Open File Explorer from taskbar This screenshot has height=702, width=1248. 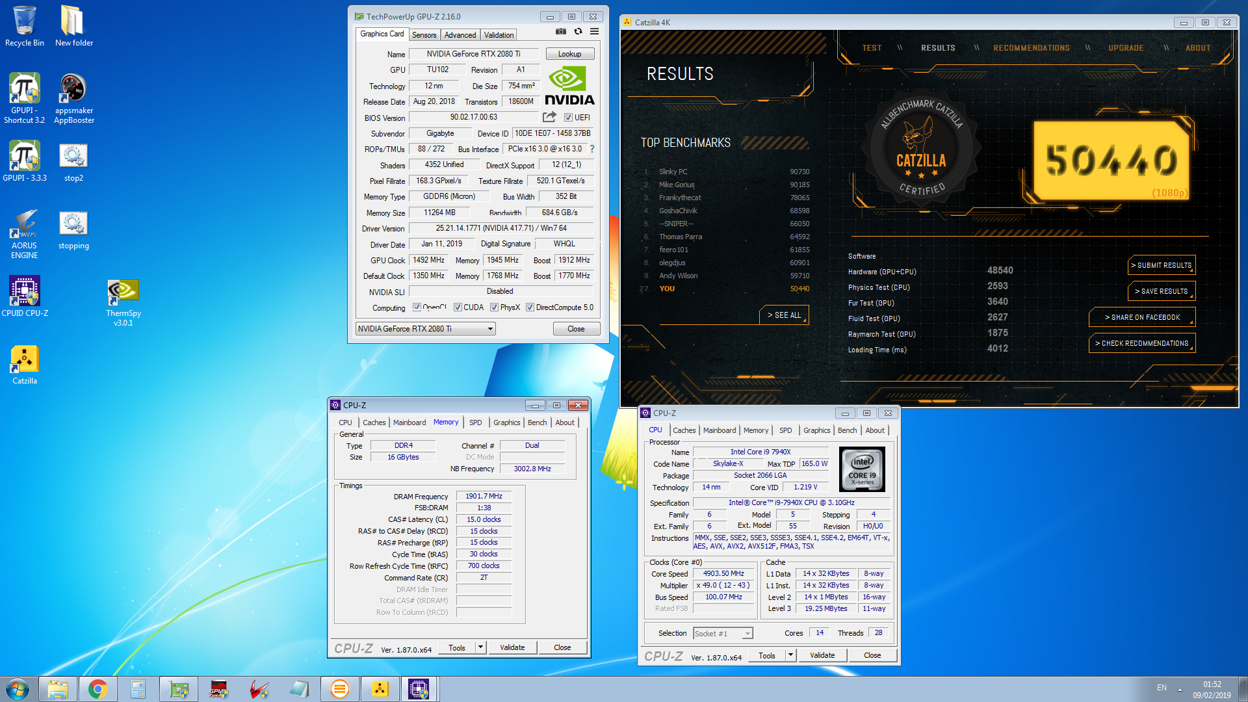[x=58, y=689]
